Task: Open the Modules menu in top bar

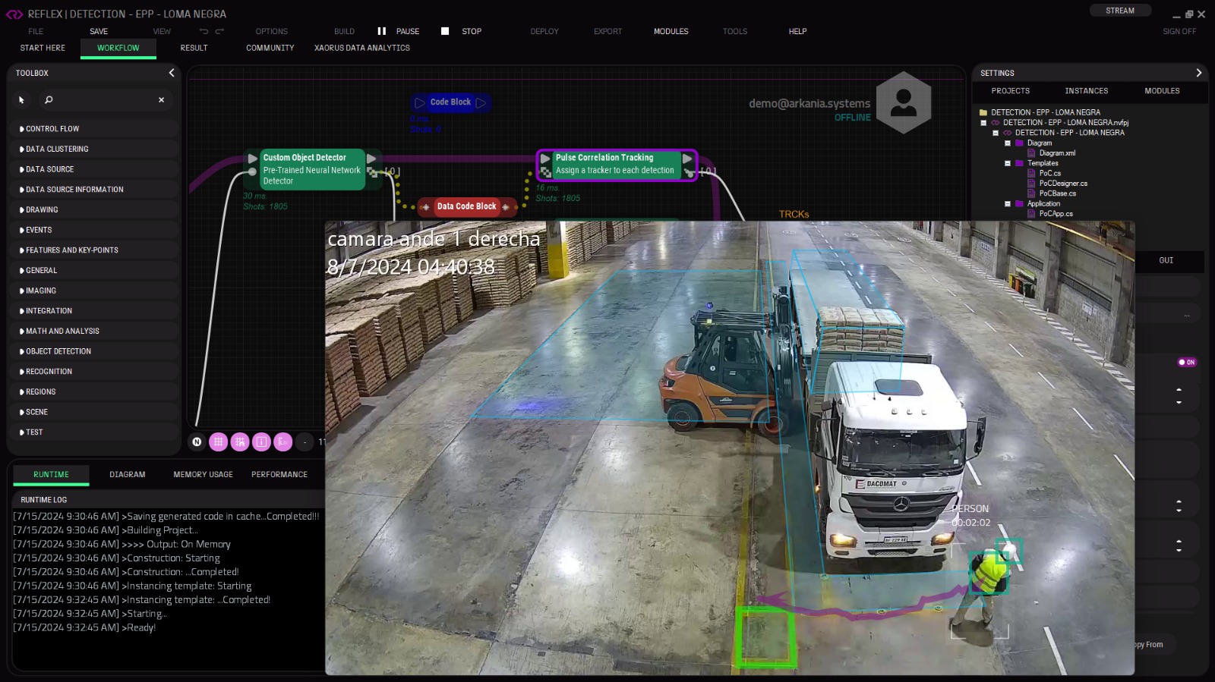Action: tap(671, 32)
